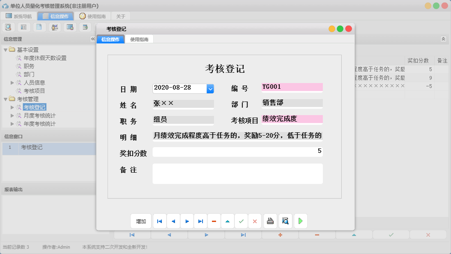This screenshot has width=451, height=254.
Task: Click the 增加 button to add a record
Action: point(141,221)
